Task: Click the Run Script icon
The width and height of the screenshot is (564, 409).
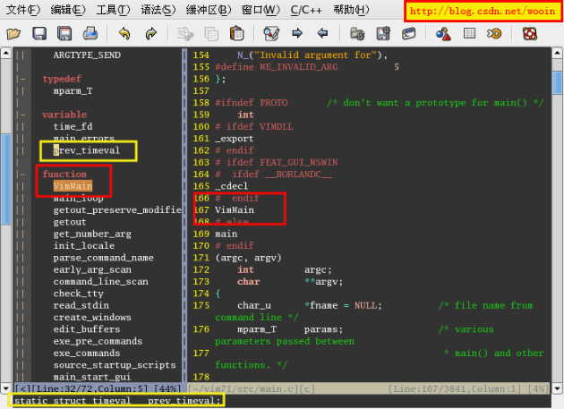Action: pos(408,34)
